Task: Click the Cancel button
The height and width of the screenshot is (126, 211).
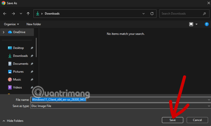Action: pyautogui.click(x=197, y=120)
